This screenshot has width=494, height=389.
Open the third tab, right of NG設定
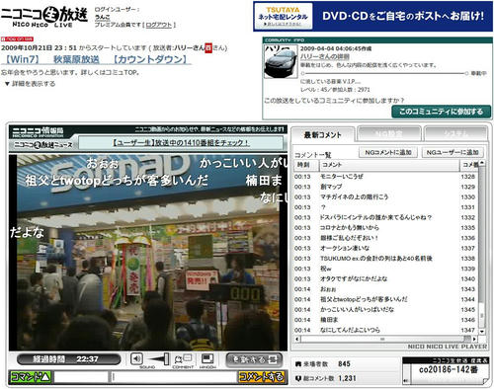455,133
